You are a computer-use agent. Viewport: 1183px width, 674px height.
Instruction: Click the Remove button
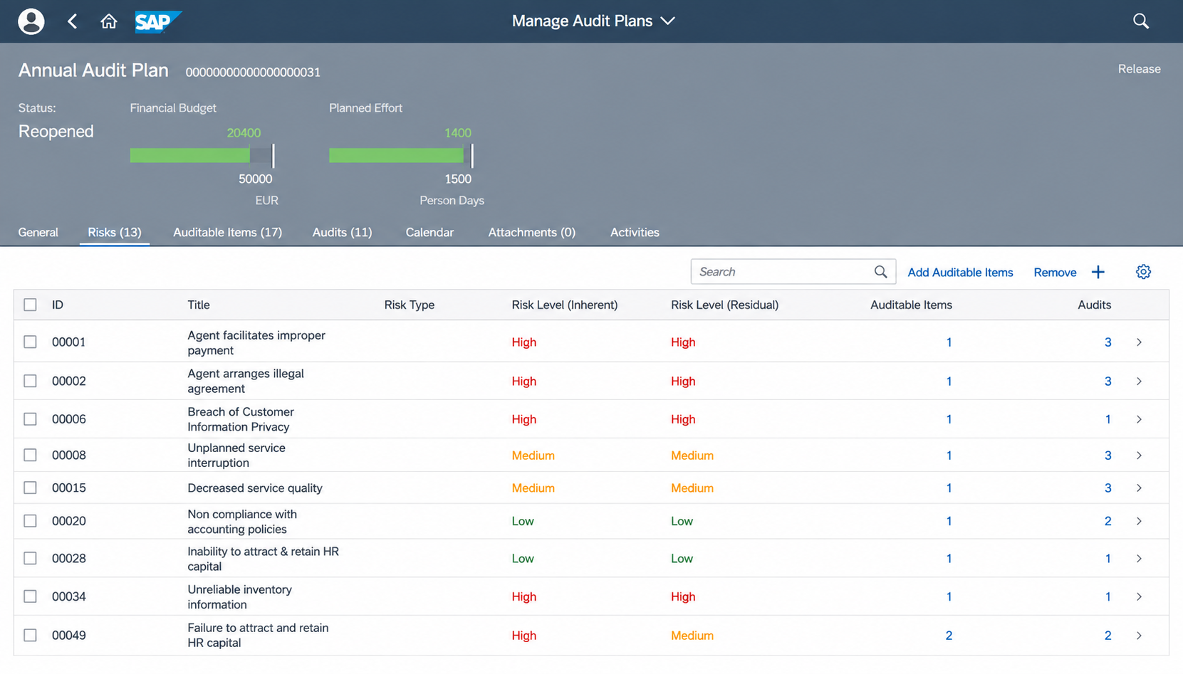coord(1055,272)
